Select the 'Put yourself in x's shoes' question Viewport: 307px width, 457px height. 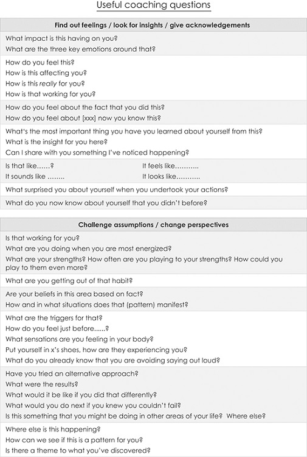(x=96, y=350)
